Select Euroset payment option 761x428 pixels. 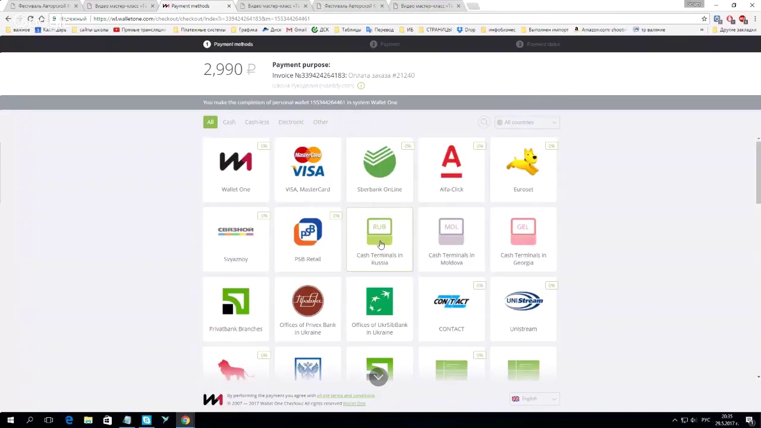(523, 169)
